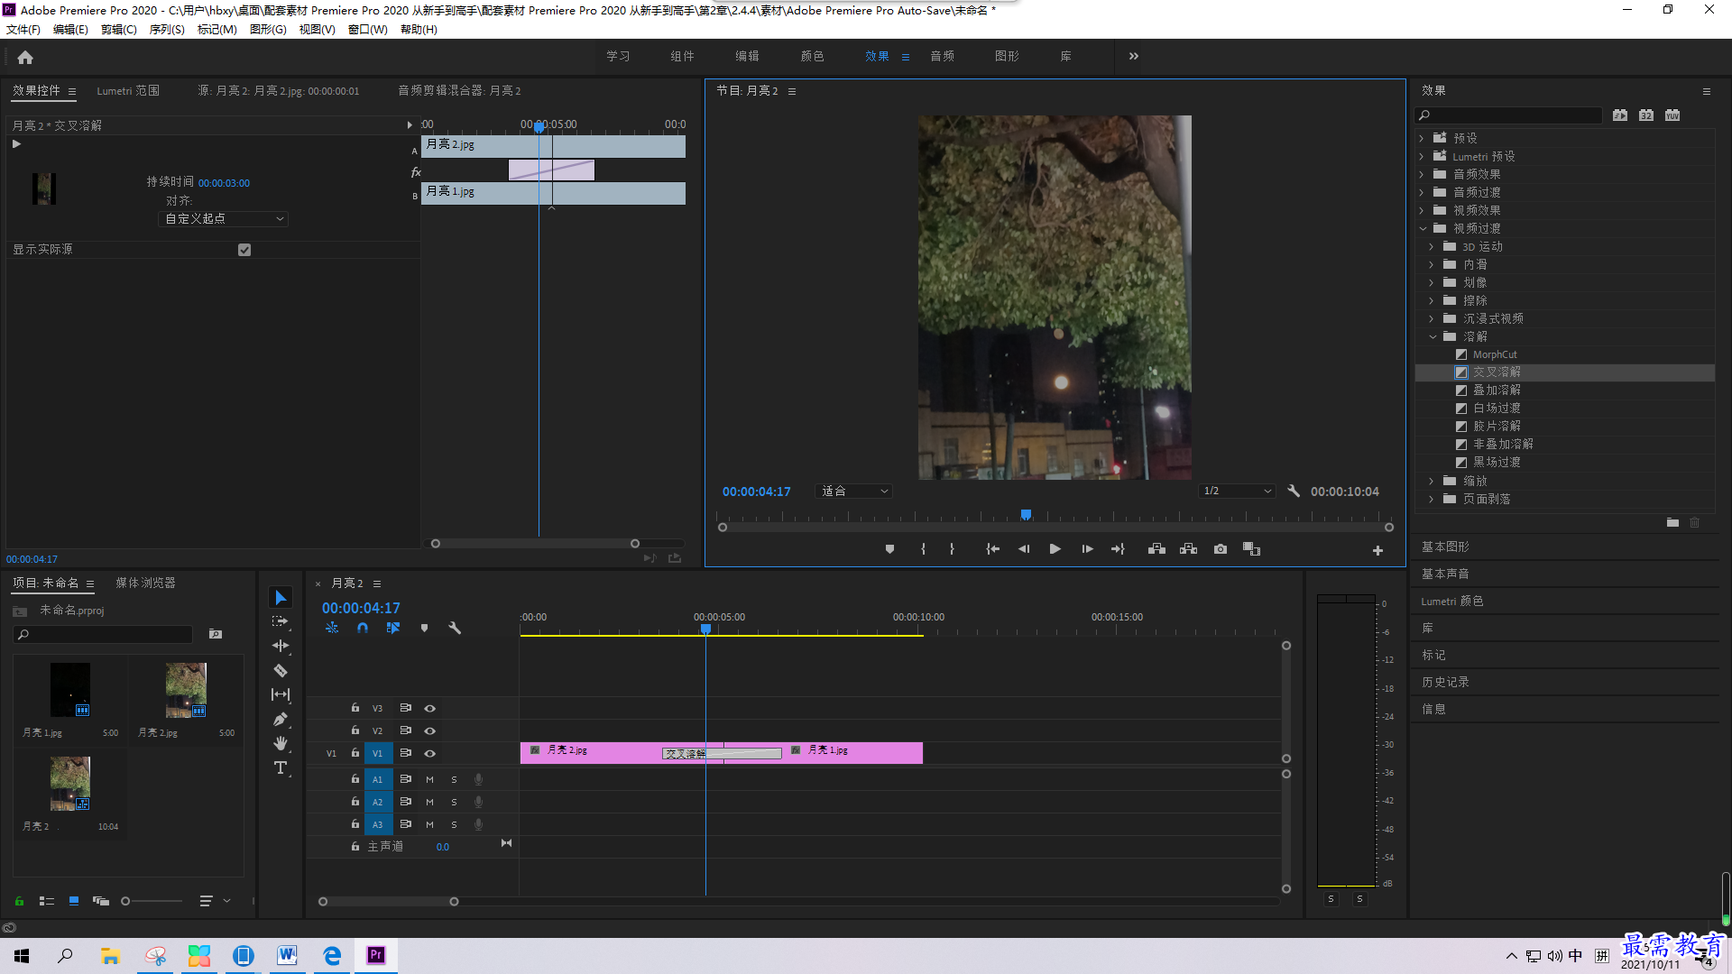Mute audio track A1
The image size is (1732, 974).
pyautogui.click(x=429, y=779)
